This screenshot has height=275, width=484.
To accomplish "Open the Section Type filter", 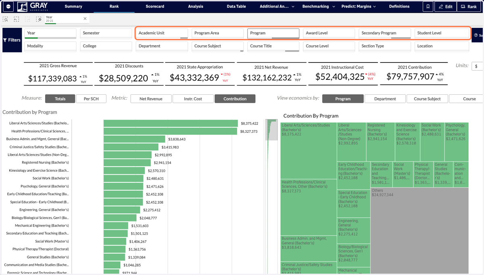I will [x=384, y=46].
